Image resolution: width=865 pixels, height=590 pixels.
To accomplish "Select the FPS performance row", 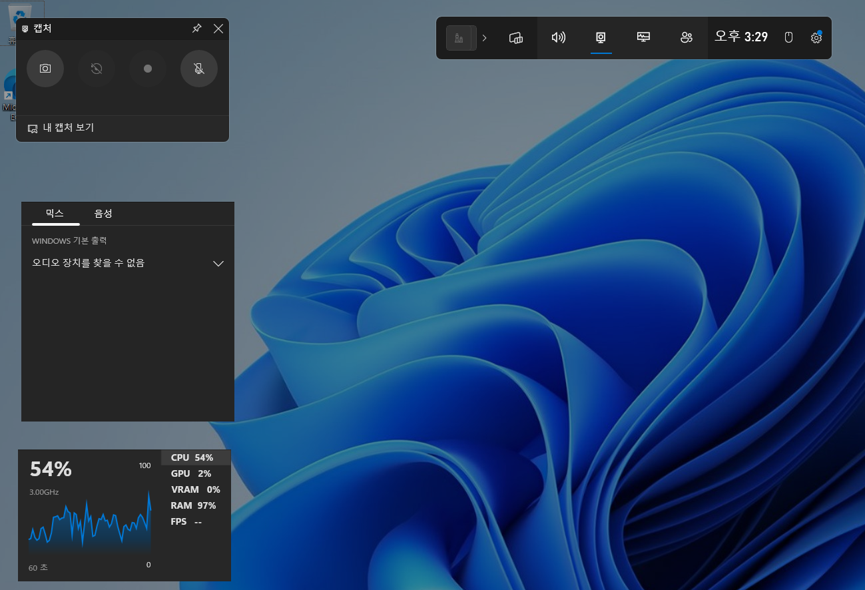I will pos(196,521).
